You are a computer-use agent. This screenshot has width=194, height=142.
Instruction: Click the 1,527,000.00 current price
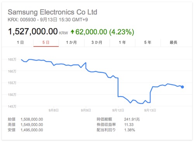(x=33, y=31)
